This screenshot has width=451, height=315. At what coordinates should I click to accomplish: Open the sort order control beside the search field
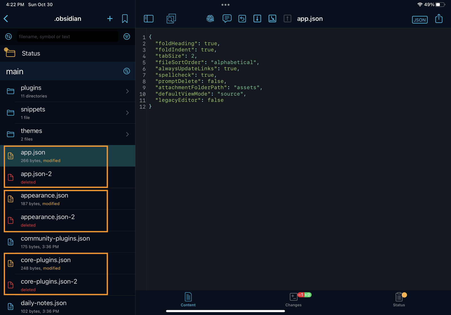8,36
